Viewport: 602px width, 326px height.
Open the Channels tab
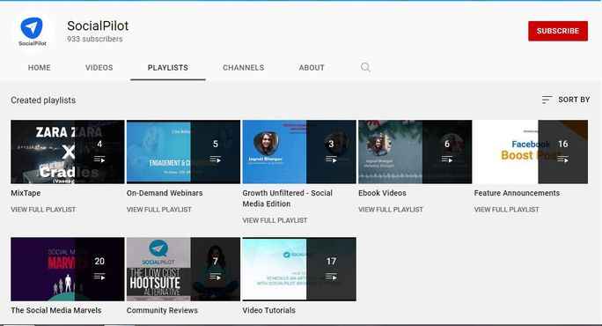click(x=244, y=68)
